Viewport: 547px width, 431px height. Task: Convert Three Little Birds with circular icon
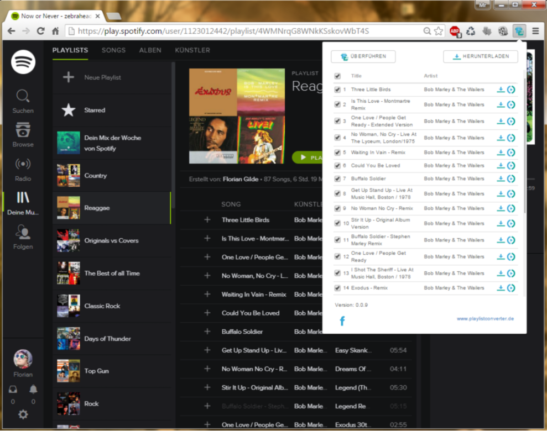(x=511, y=90)
